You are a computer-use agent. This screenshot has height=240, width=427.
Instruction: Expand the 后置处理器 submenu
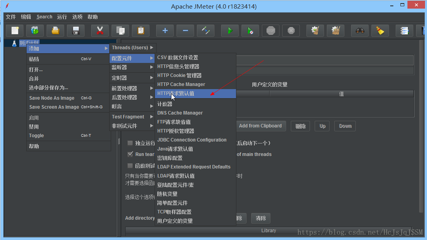[132, 97]
